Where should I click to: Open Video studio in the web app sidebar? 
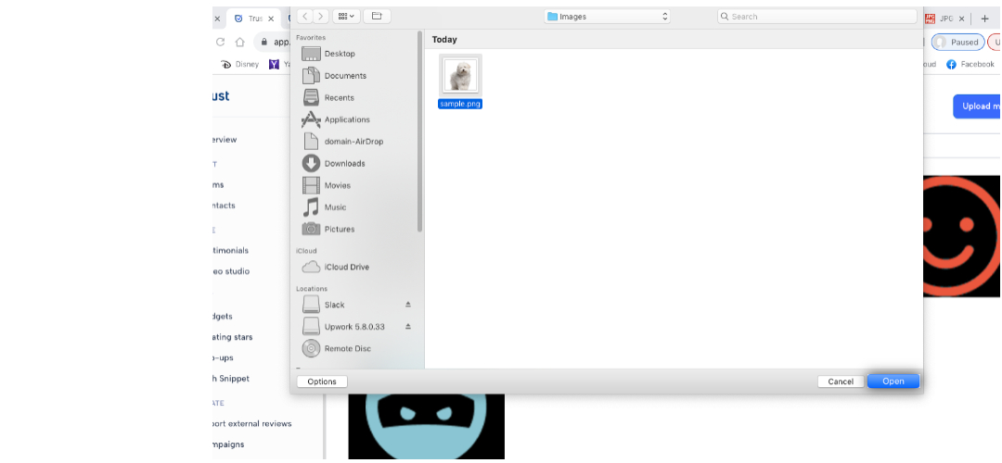pyautogui.click(x=231, y=271)
